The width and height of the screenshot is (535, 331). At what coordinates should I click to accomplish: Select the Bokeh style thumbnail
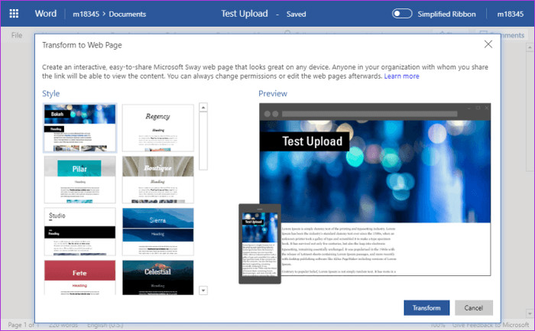79,128
